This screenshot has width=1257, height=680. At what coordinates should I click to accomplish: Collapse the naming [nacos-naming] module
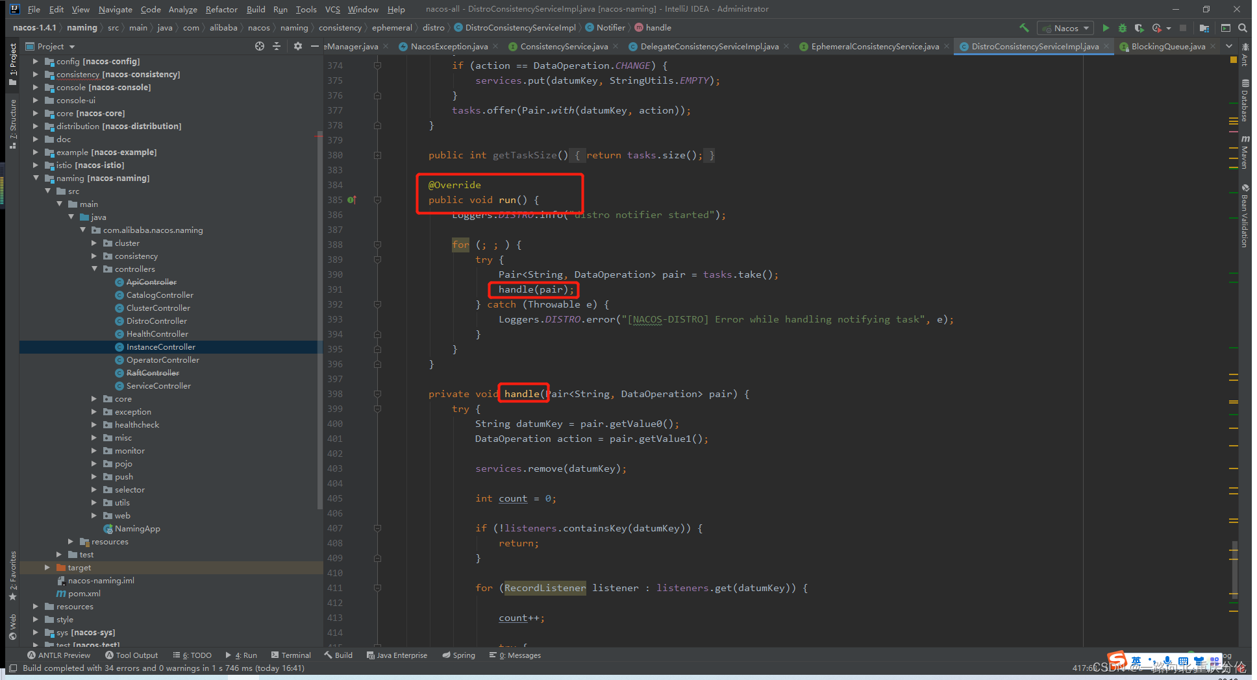(36, 178)
